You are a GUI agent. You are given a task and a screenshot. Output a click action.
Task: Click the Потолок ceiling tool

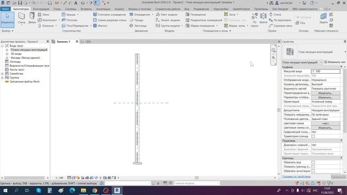70,20
